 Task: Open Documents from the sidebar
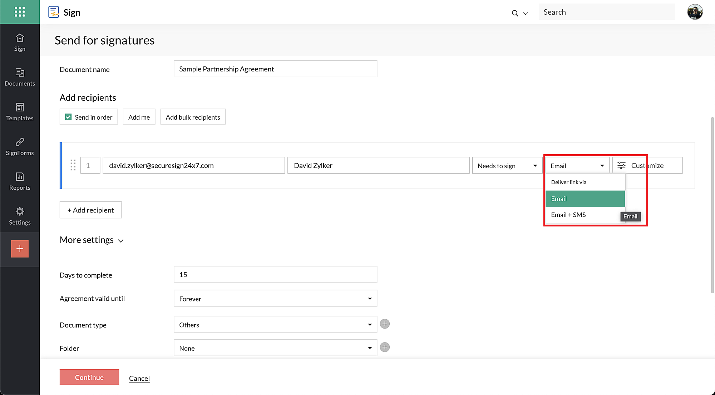pos(20,77)
